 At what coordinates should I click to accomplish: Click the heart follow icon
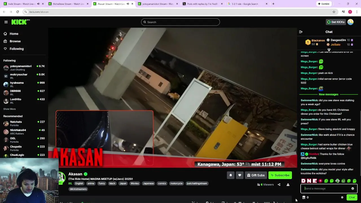[239, 175]
